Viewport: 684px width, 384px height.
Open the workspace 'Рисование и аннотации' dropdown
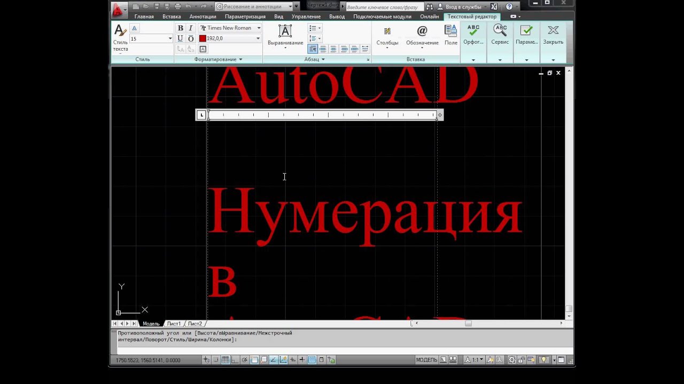[290, 6]
